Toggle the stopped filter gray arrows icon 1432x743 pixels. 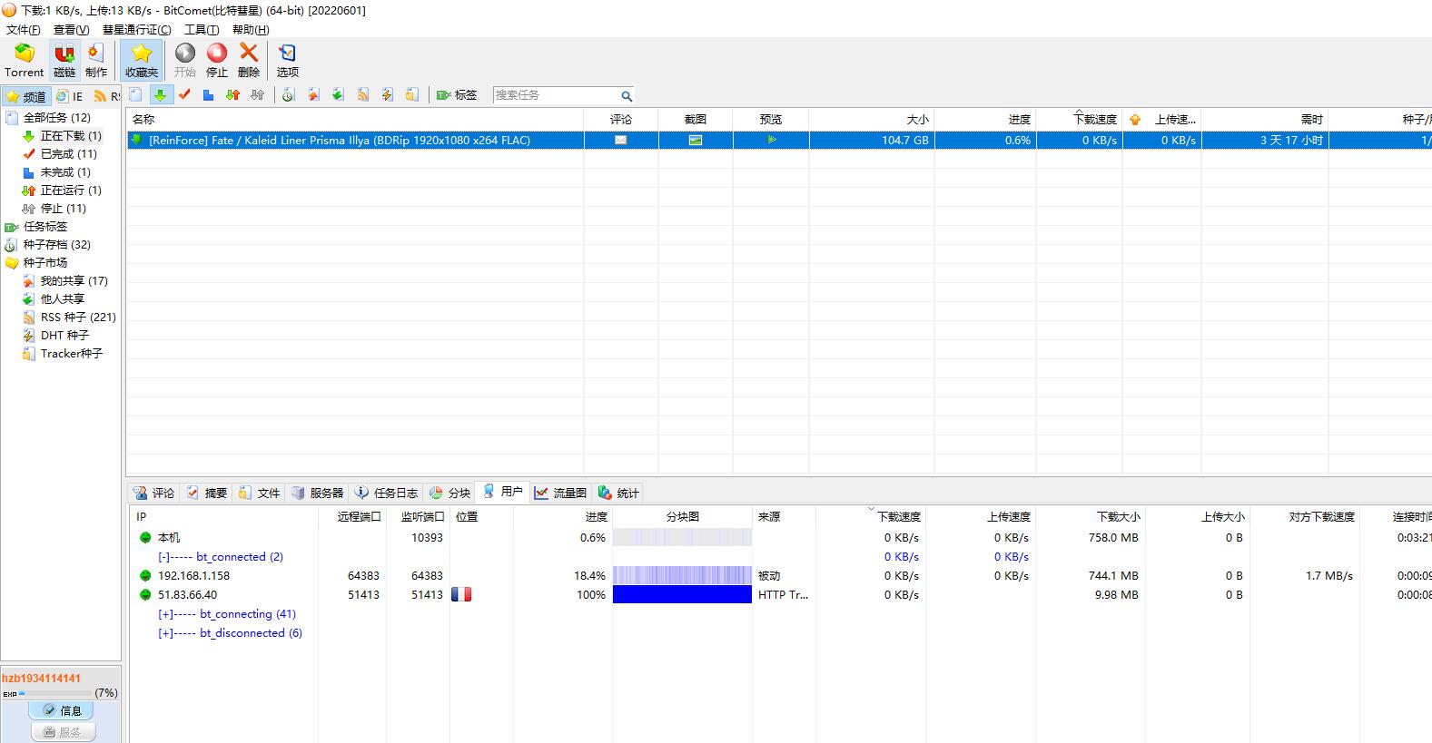(257, 95)
